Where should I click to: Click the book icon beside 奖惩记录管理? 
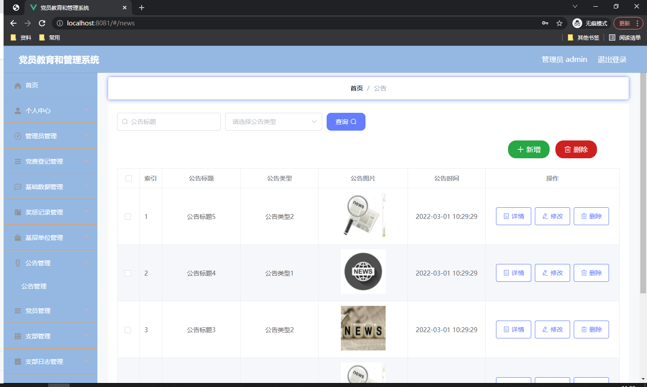(x=18, y=212)
